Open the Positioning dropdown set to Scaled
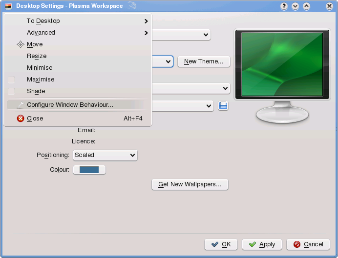This screenshot has width=338, height=258. click(x=105, y=155)
